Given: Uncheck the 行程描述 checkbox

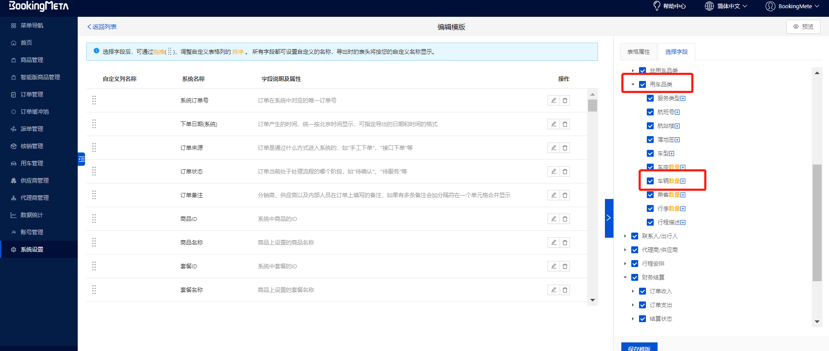Looking at the screenshot, I should coord(650,222).
